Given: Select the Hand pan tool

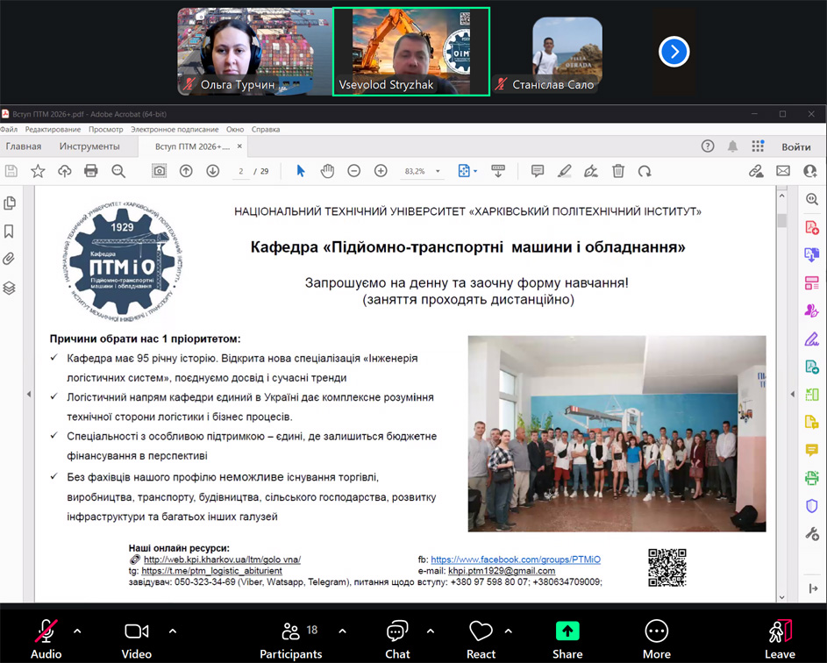Looking at the screenshot, I should click(327, 171).
